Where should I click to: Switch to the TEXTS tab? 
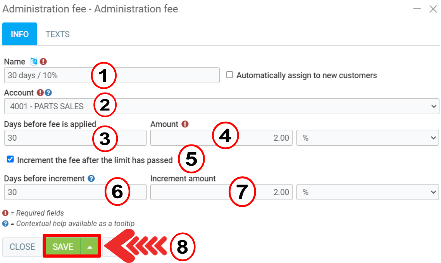(x=58, y=34)
